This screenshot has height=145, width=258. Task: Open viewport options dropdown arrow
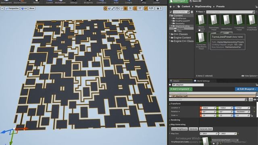[2, 8]
